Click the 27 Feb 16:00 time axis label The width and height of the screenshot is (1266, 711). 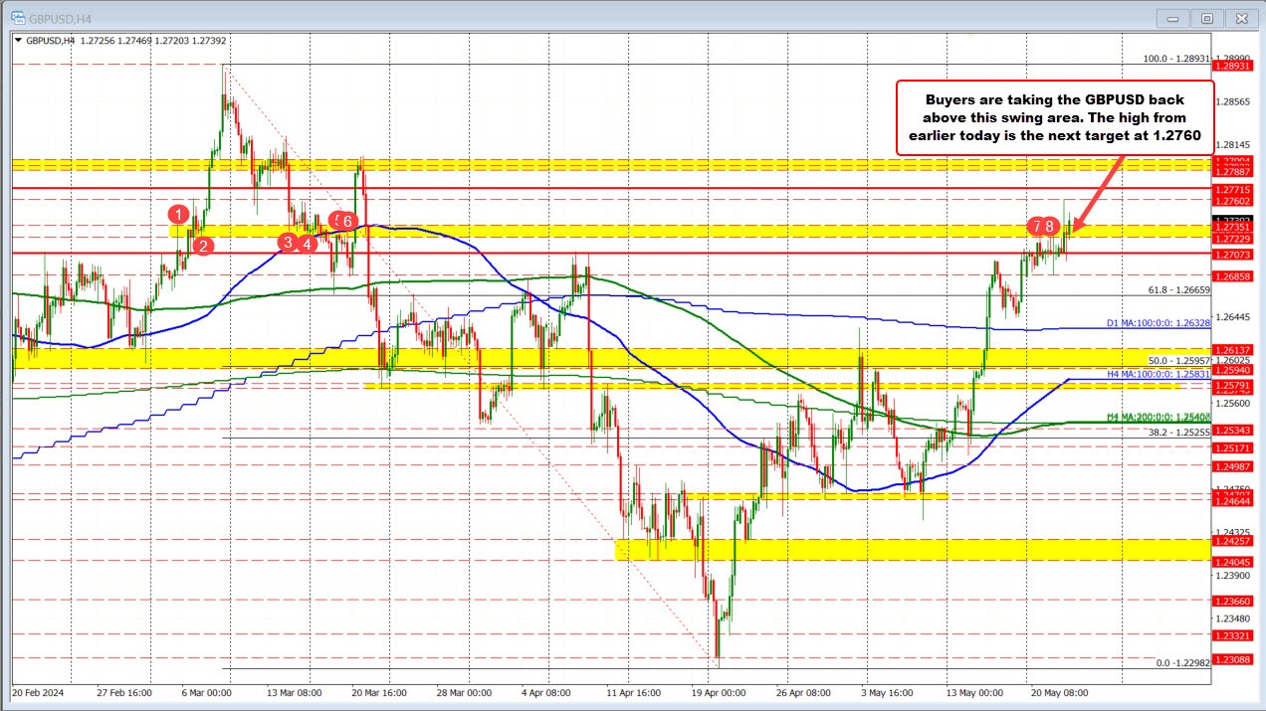[124, 692]
